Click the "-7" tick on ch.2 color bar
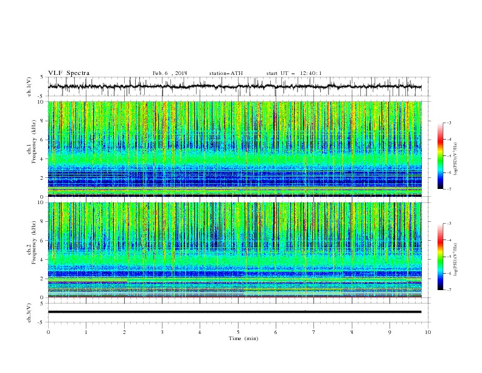Viewport: 482px width, 373px height. (449, 290)
